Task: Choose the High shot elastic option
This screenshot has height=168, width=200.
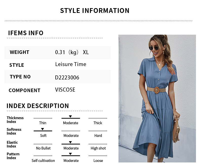Action: pos(98,148)
